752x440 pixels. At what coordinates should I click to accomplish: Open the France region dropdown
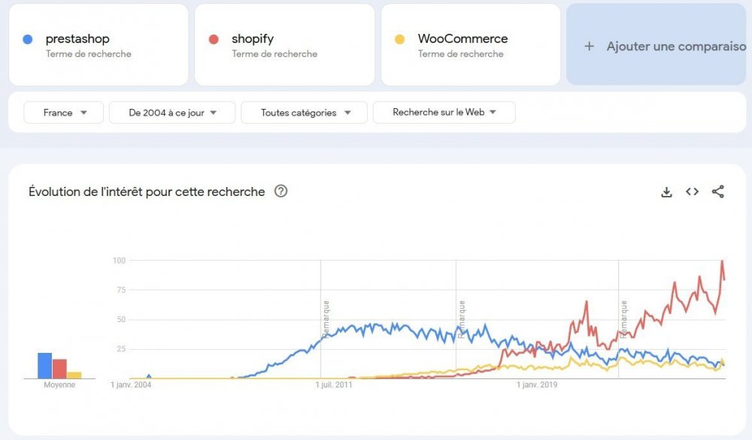click(63, 112)
